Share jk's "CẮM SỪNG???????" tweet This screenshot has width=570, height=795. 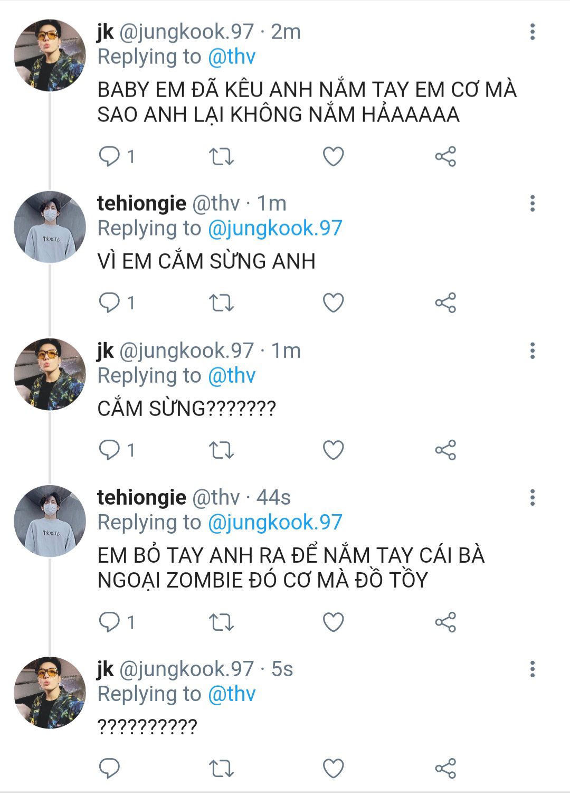coord(445,450)
